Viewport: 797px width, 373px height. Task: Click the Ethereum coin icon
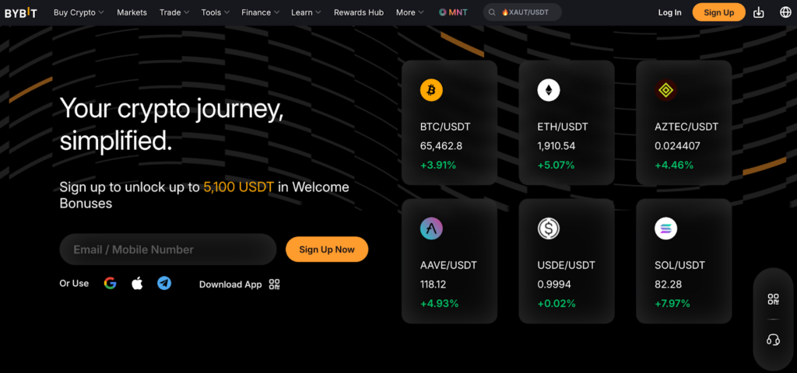pos(549,90)
